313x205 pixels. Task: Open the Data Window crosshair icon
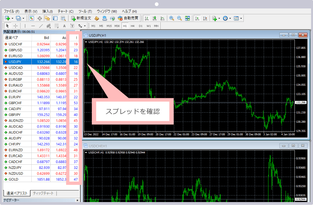click(40, 18)
